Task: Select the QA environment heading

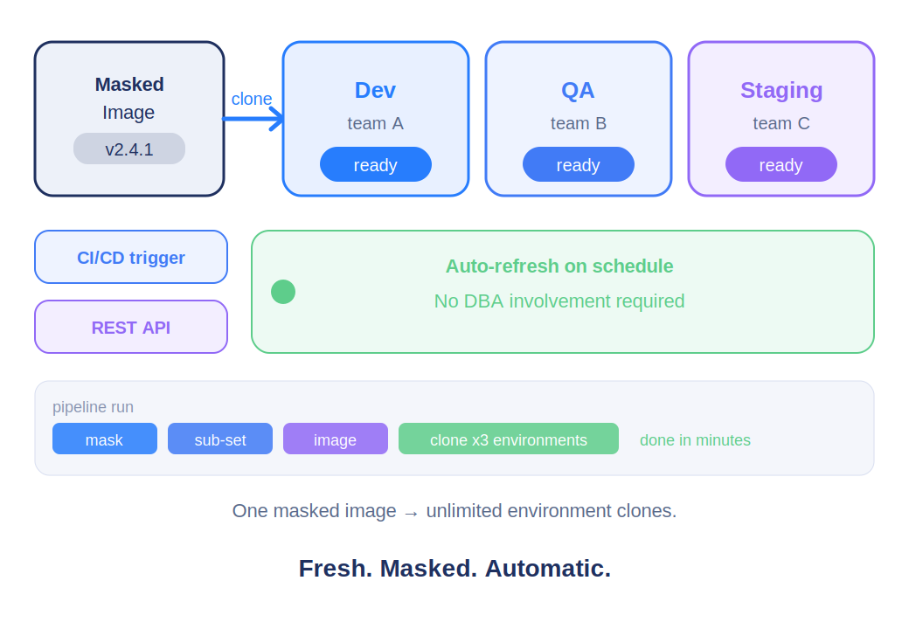Action: click(x=578, y=90)
